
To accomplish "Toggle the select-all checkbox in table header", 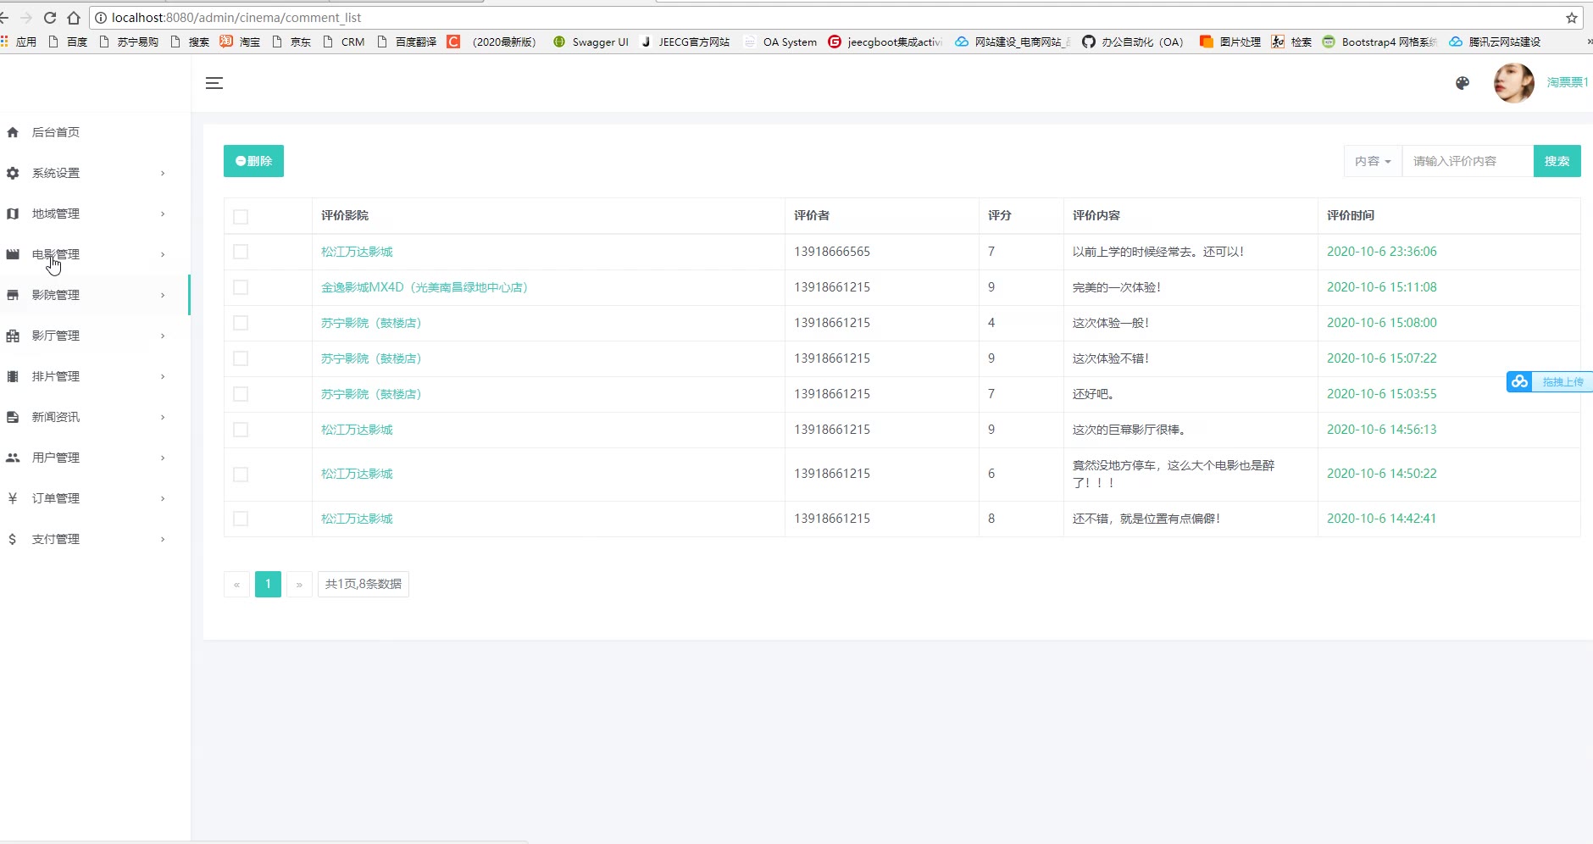I will pyautogui.click(x=241, y=217).
